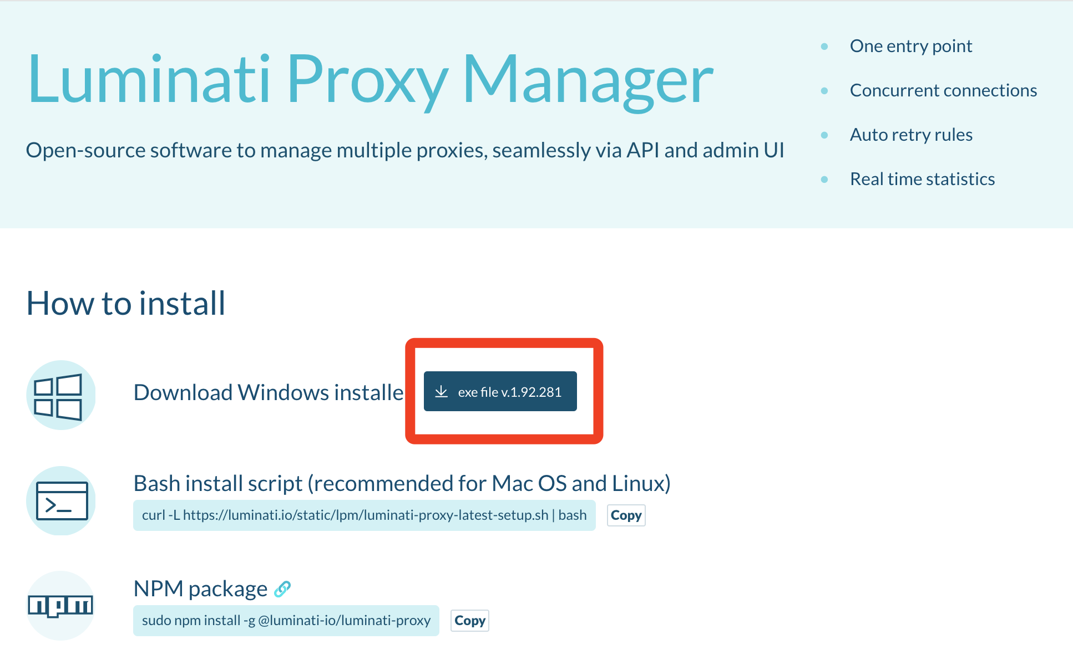Viewport: 1073px width, 665px height.
Task: Click the Open-source software subtitle text
Action: 405,150
